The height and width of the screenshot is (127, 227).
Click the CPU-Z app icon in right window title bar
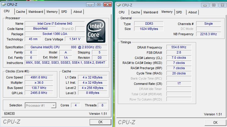pos(118,5)
